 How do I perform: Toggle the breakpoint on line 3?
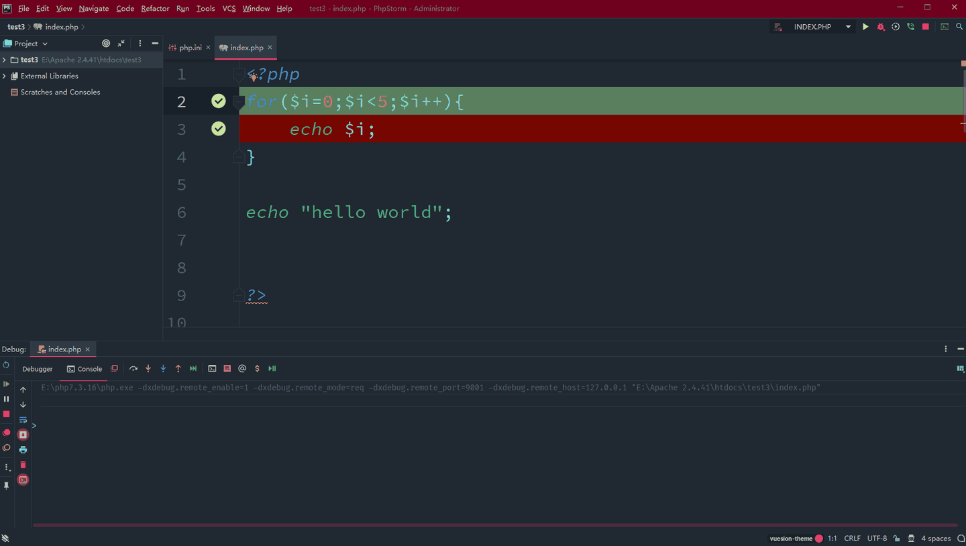pos(219,128)
